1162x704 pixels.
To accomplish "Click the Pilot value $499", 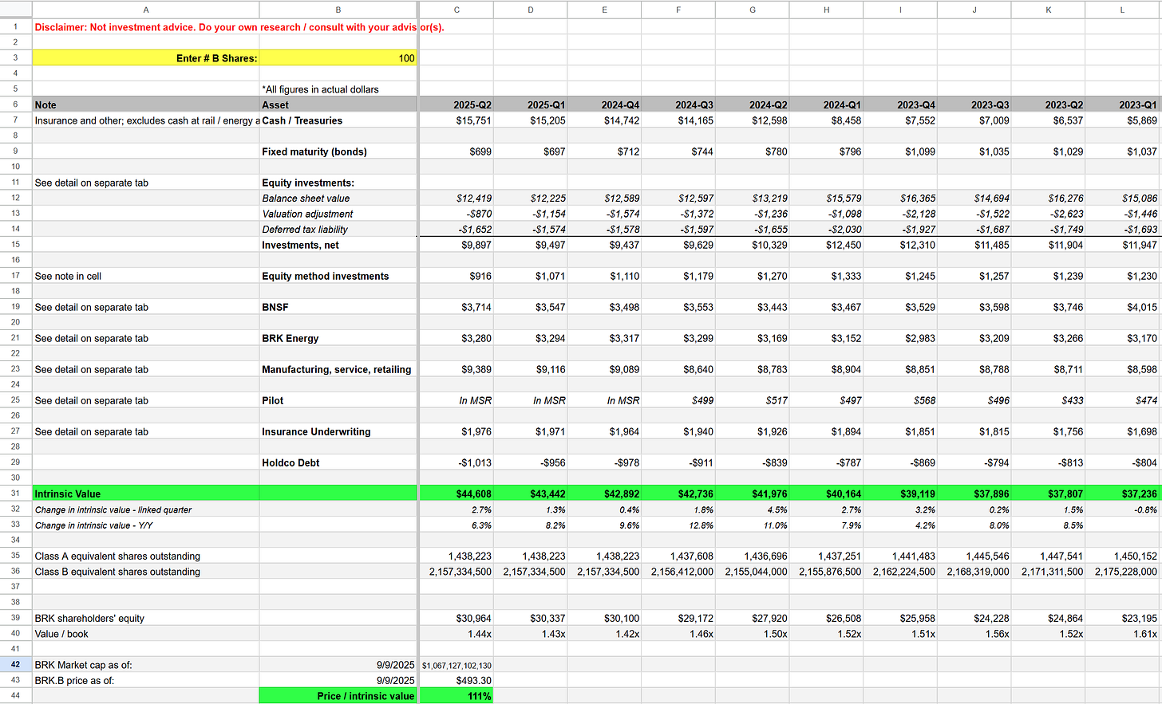I will 702,400.
